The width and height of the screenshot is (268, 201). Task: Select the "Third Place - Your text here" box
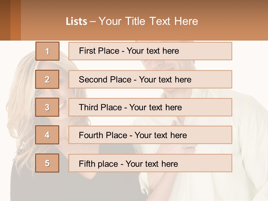click(150, 107)
